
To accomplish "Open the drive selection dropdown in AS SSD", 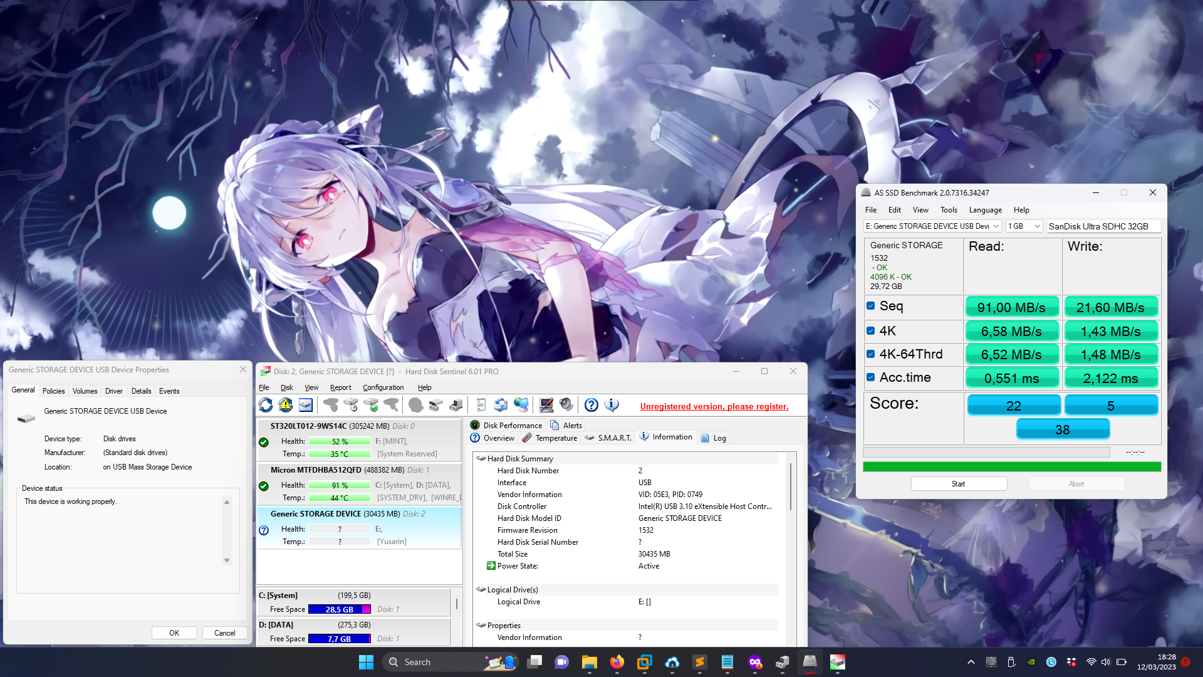I will [x=932, y=226].
